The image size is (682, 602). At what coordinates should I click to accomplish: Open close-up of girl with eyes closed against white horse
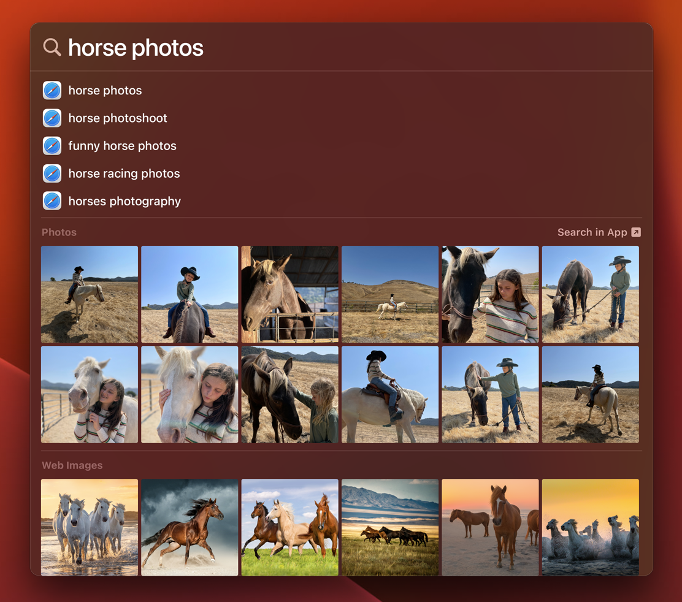click(190, 395)
